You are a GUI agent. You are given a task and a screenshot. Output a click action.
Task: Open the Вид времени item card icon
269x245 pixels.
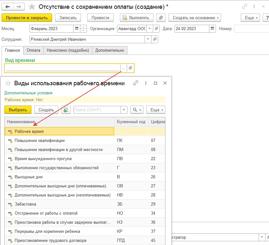(x=130, y=68)
